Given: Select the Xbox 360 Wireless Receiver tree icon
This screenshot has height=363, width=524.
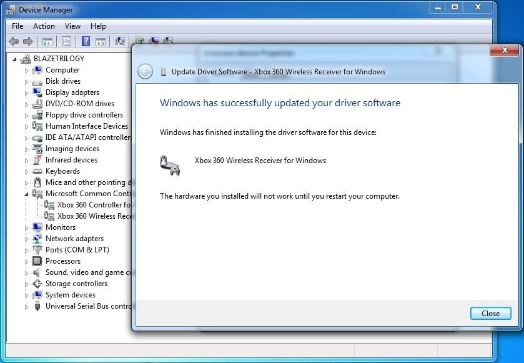Looking at the screenshot, I should (x=49, y=216).
